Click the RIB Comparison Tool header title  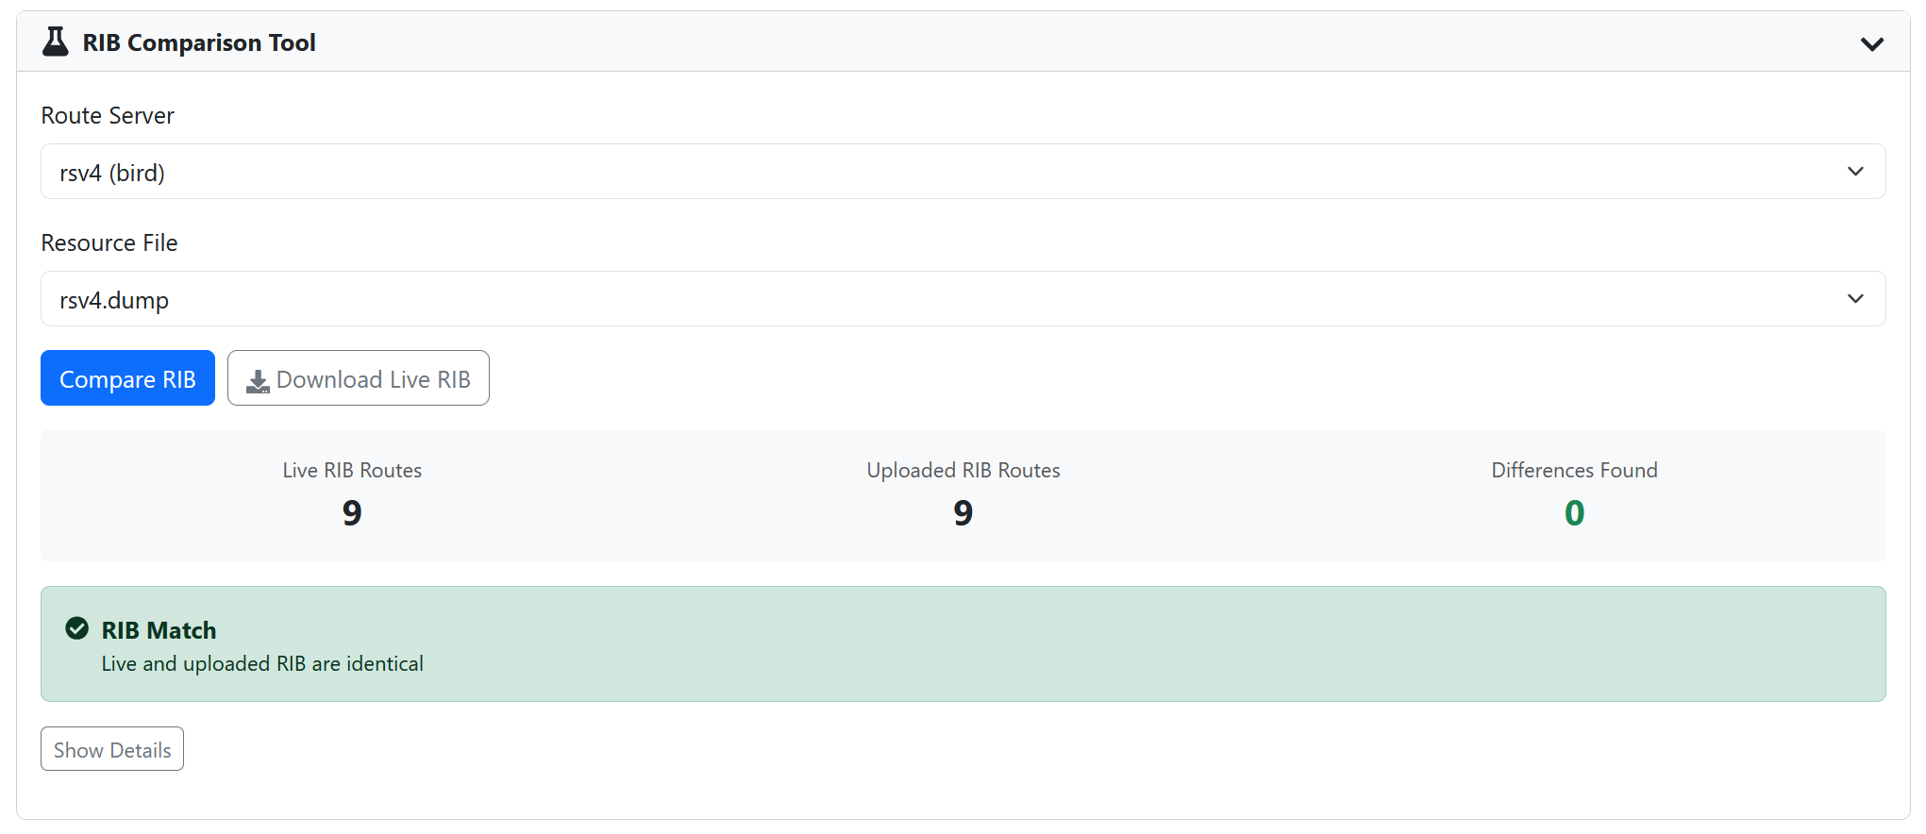click(x=199, y=42)
